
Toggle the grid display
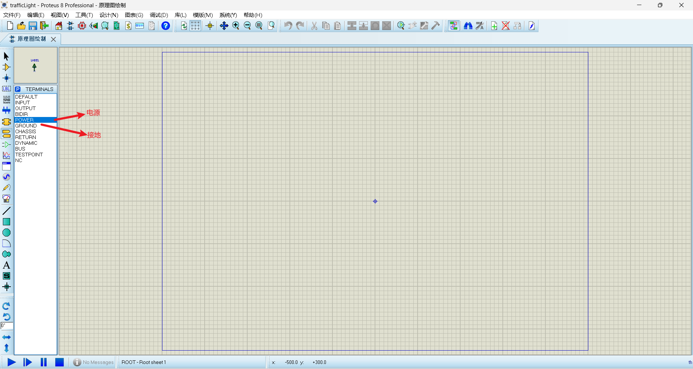(x=195, y=26)
